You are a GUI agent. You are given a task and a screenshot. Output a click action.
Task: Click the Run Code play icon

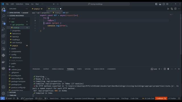tap(168, 9)
